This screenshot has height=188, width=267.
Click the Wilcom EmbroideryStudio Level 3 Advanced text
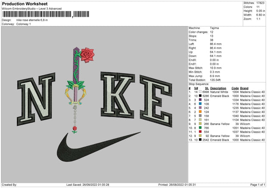(32, 9)
